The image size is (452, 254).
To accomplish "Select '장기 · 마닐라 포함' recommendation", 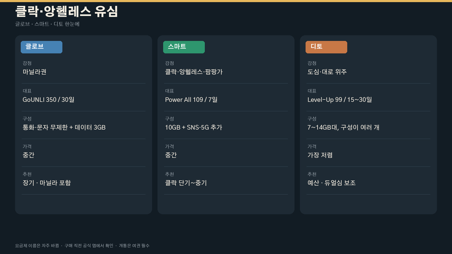I will coord(47,183).
